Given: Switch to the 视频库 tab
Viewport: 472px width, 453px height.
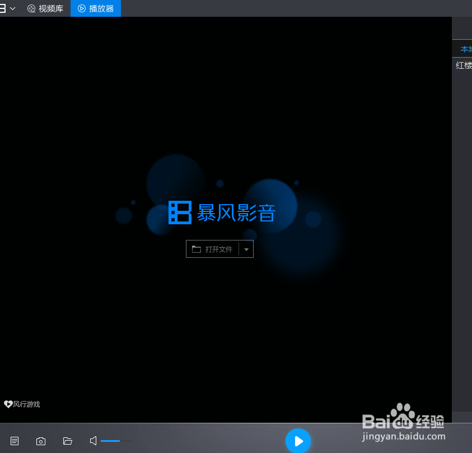Looking at the screenshot, I should pyautogui.click(x=45, y=8).
